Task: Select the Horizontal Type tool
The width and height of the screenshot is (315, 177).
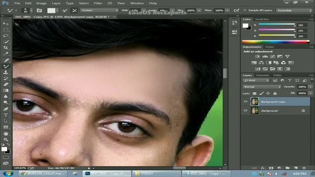Action: tap(5, 115)
